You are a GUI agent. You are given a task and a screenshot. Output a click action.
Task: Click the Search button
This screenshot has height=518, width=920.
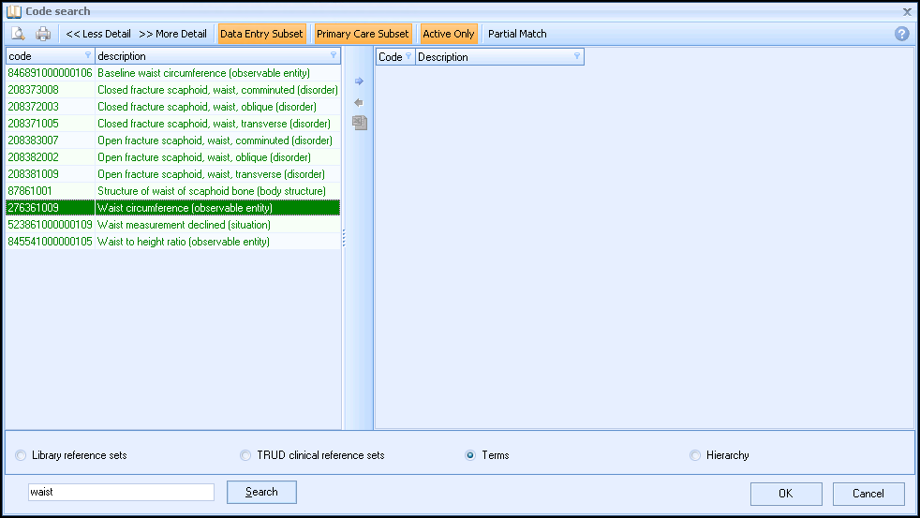pos(261,492)
